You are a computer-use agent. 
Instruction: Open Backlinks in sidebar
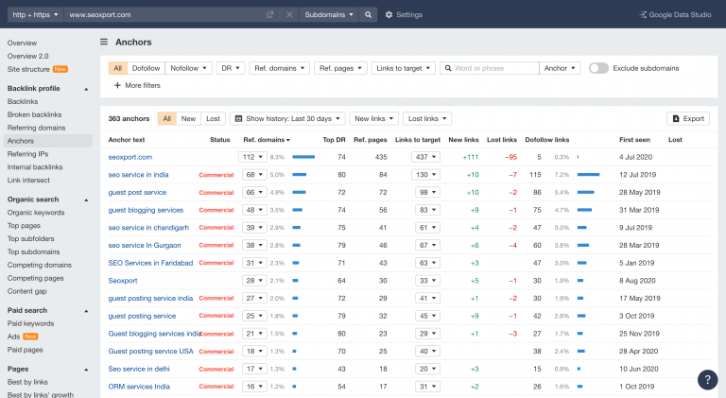click(23, 101)
